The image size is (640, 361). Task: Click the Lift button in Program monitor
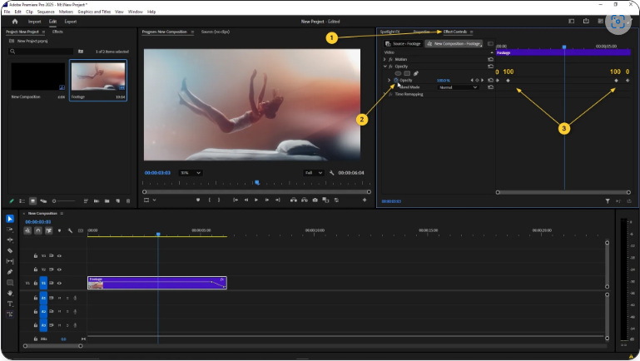point(294,200)
